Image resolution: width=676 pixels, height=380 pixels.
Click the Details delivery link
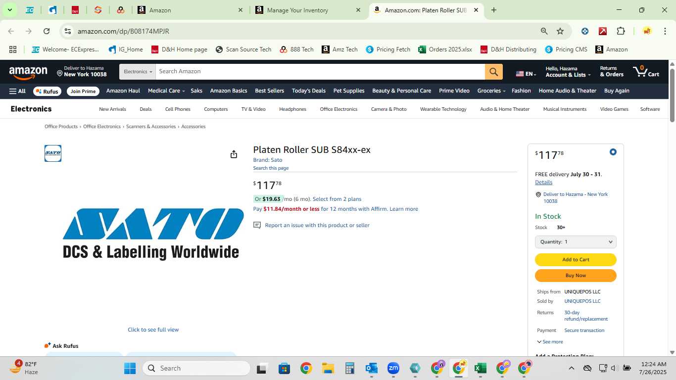tap(543, 182)
